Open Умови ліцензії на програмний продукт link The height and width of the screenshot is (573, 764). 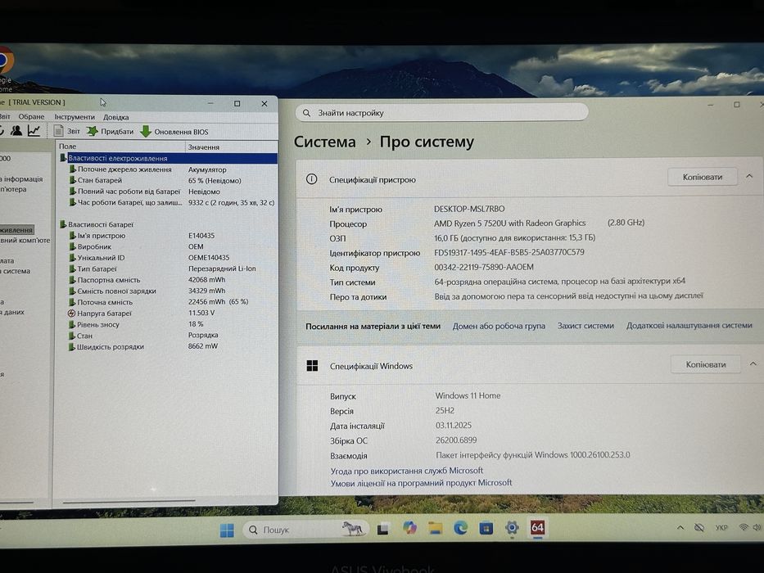pyautogui.click(x=421, y=483)
